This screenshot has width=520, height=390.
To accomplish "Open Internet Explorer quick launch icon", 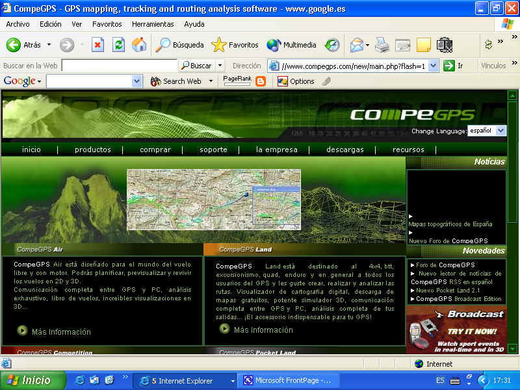I will 79,380.
